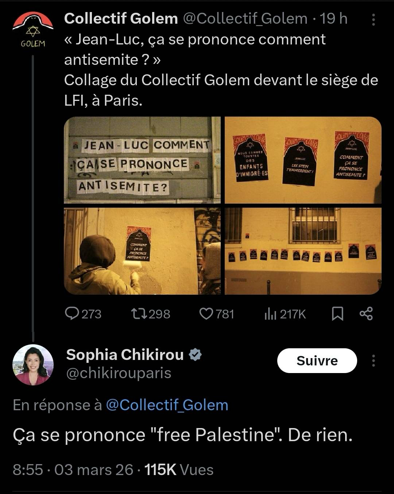Open the Jean-Luc Comment wall collage photo
394x494 pixels.
tap(142, 160)
